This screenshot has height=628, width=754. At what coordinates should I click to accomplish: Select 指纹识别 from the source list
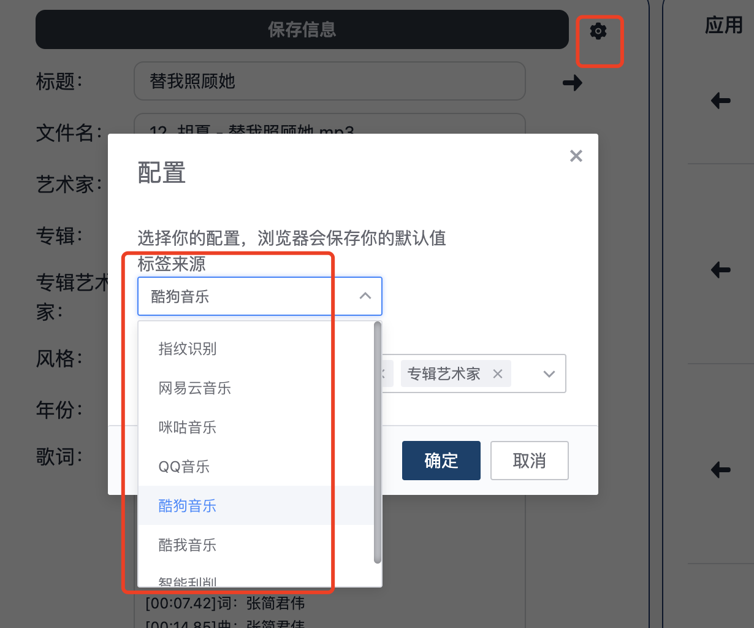(x=188, y=349)
